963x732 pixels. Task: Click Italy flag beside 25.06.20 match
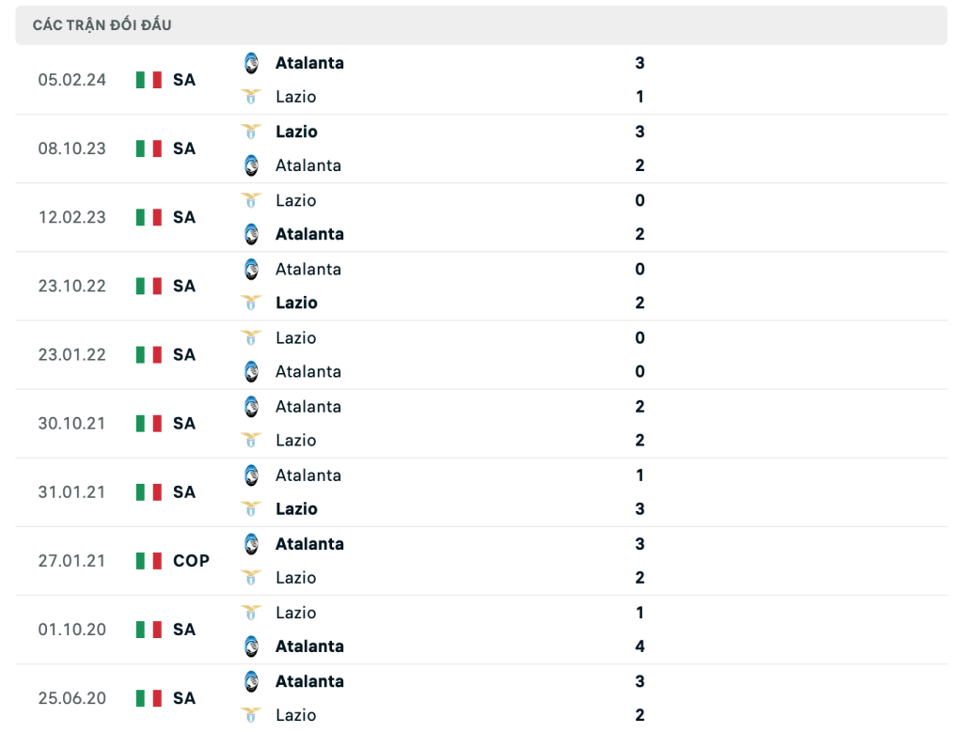click(x=149, y=698)
